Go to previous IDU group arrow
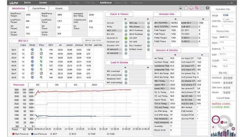 coord(12,41)
